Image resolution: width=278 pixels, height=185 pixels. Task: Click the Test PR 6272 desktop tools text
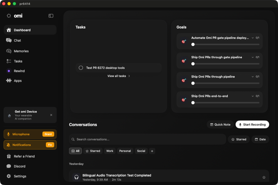click(105, 68)
